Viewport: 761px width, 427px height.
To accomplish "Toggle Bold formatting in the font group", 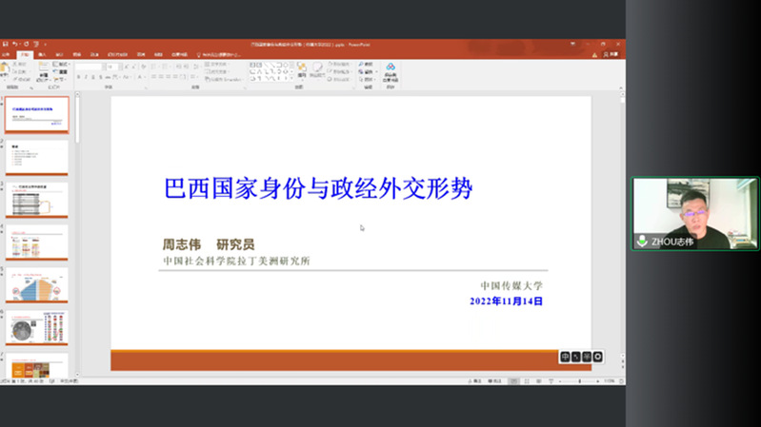I will (x=79, y=77).
